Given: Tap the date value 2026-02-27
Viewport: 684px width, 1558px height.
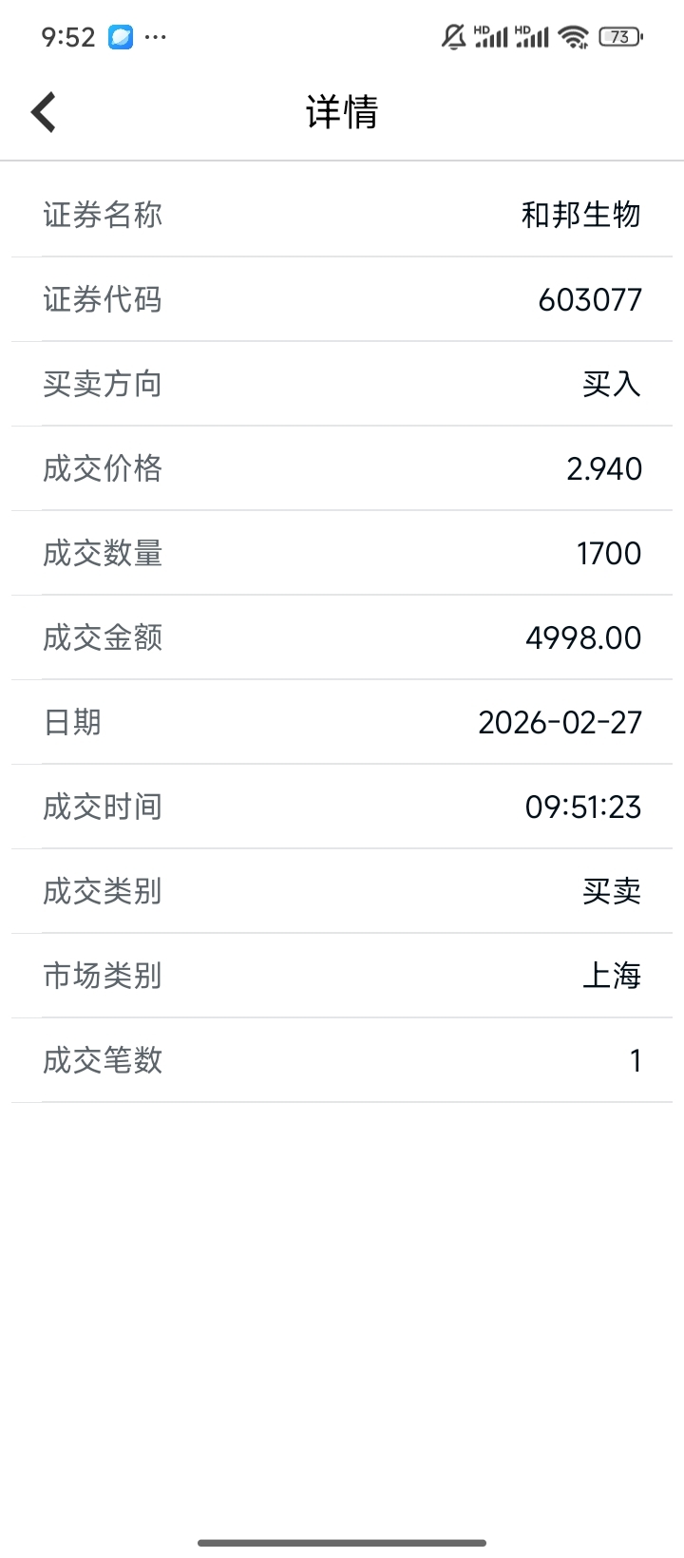Looking at the screenshot, I should tap(560, 722).
